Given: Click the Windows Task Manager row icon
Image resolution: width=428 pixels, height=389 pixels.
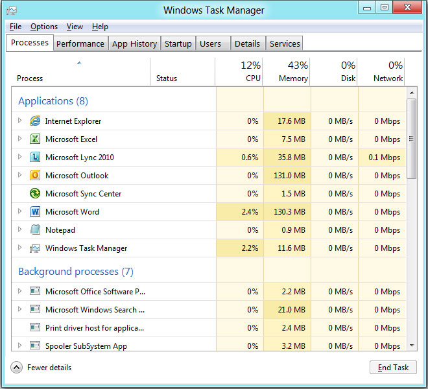Looking at the screenshot, I should pyautogui.click(x=35, y=248).
